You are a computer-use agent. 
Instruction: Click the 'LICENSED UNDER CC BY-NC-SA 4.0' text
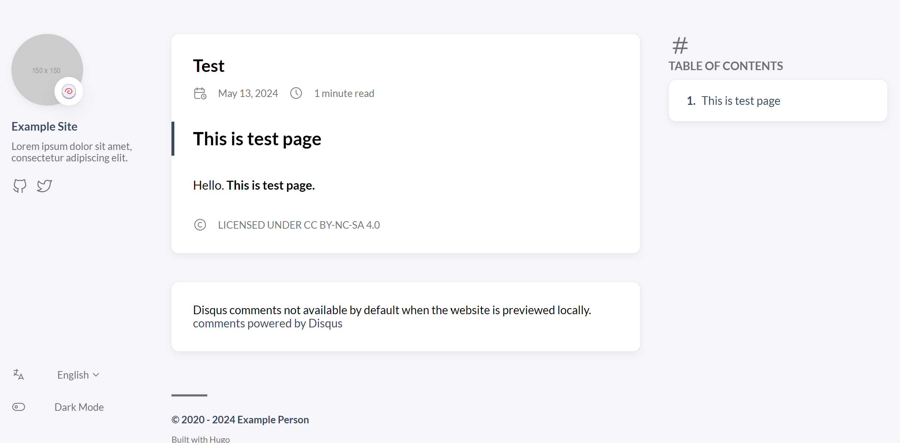[299, 225]
